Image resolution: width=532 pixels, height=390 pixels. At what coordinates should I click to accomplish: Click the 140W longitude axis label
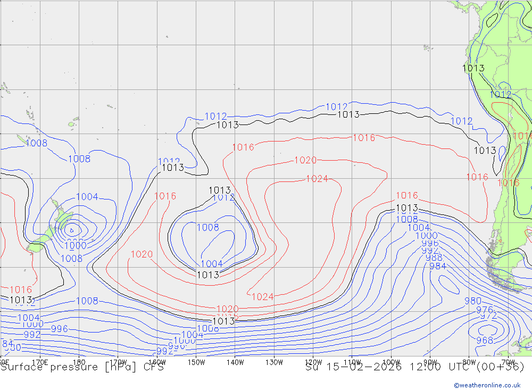[235, 362]
